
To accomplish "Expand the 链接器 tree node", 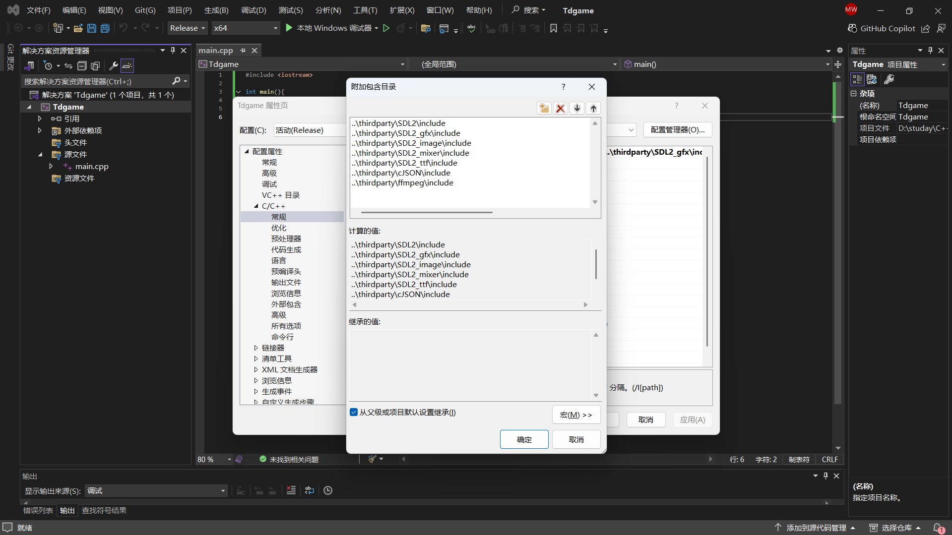I will click(256, 348).
